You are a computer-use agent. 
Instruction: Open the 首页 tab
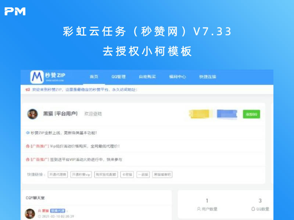[x=94, y=77]
